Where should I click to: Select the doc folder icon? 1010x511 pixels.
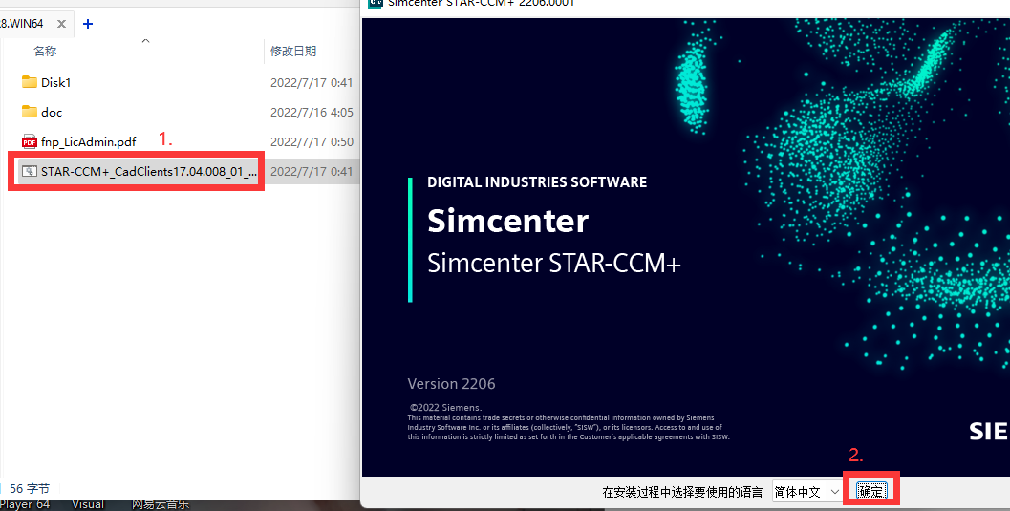(x=29, y=112)
